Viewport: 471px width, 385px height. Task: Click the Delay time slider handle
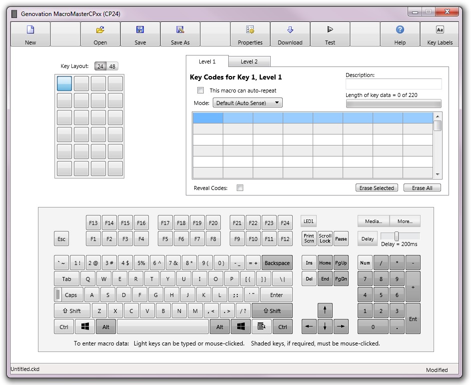[397, 236]
